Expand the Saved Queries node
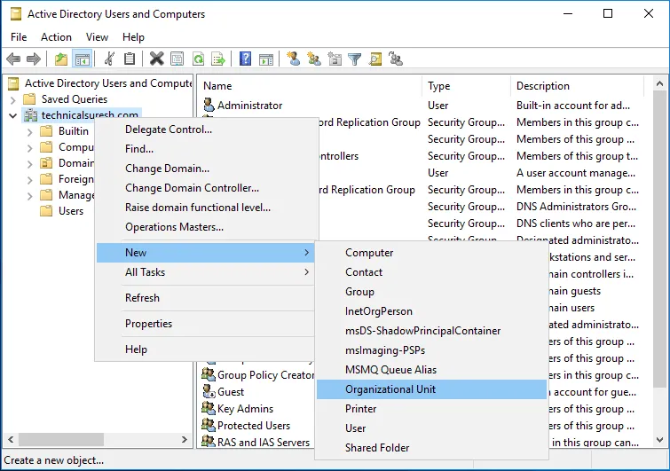Viewport: 670px width, 471px height. 12,100
